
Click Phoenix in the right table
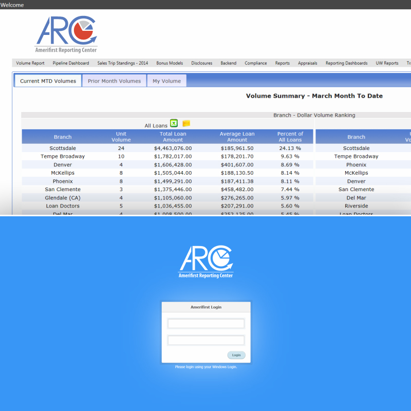click(x=356, y=164)
